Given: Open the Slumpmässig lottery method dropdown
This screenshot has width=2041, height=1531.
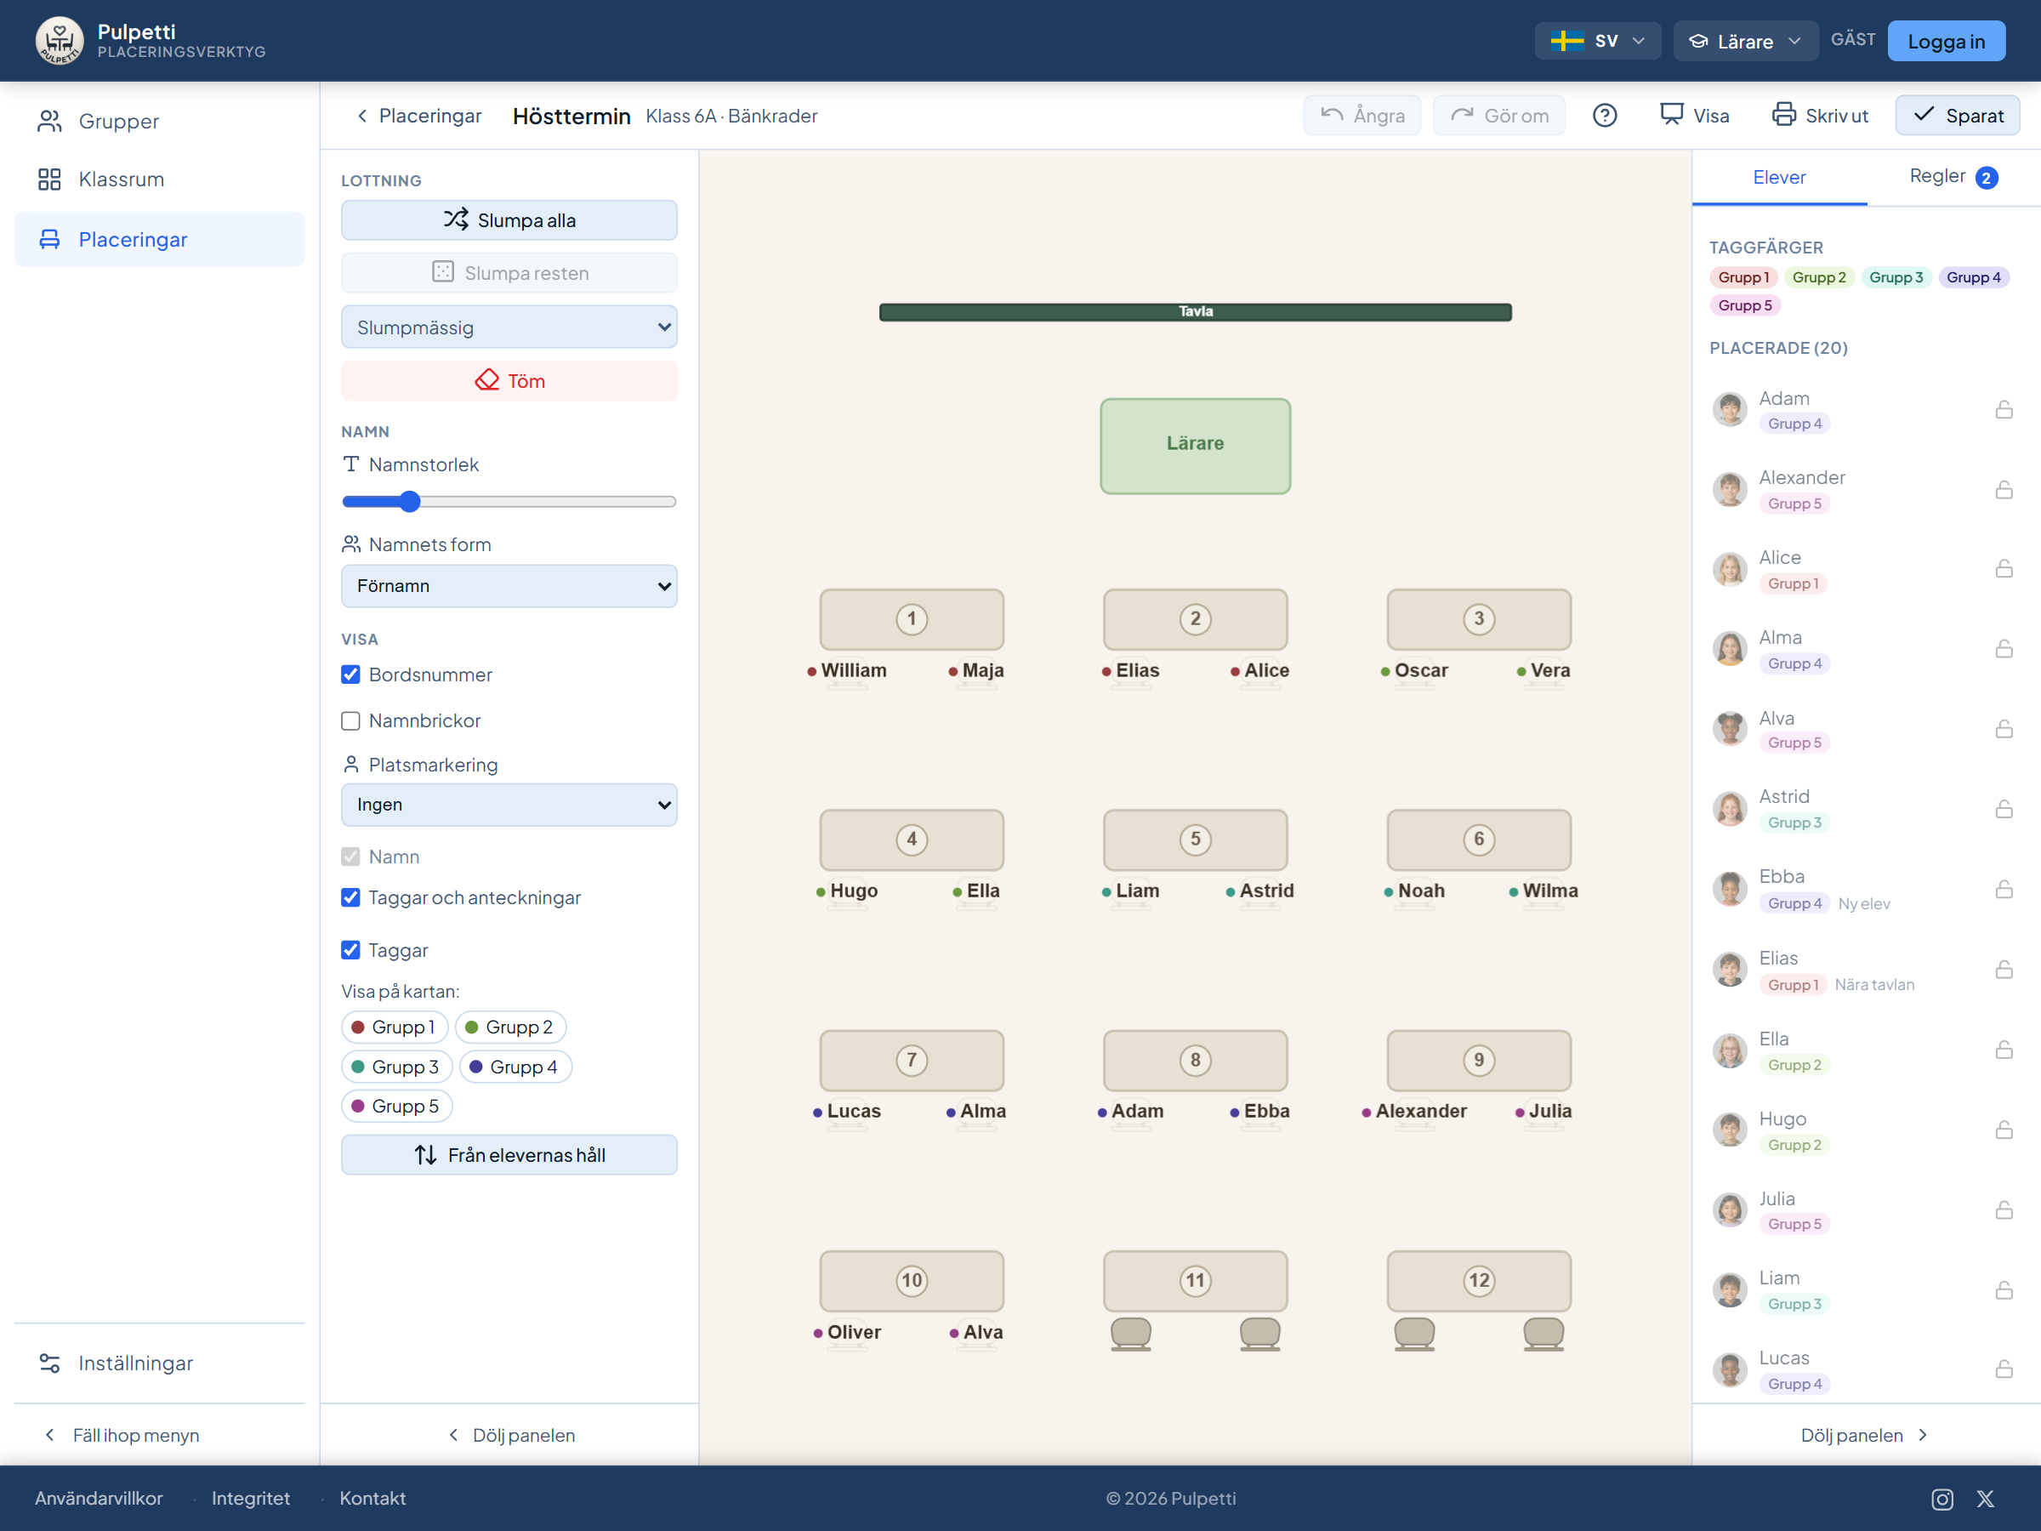Looking at the screenshot, I should [509, 327].
